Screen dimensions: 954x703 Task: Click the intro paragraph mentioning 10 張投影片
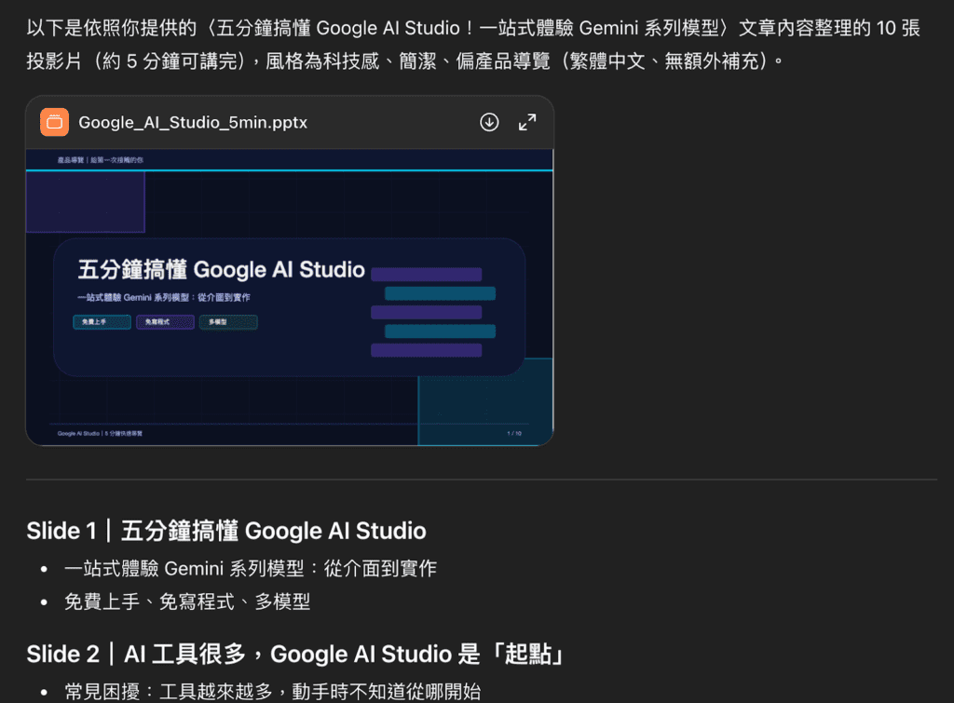tap(473, 45)
